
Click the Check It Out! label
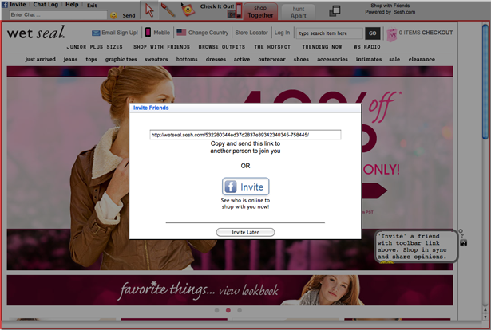click(217, 6)
